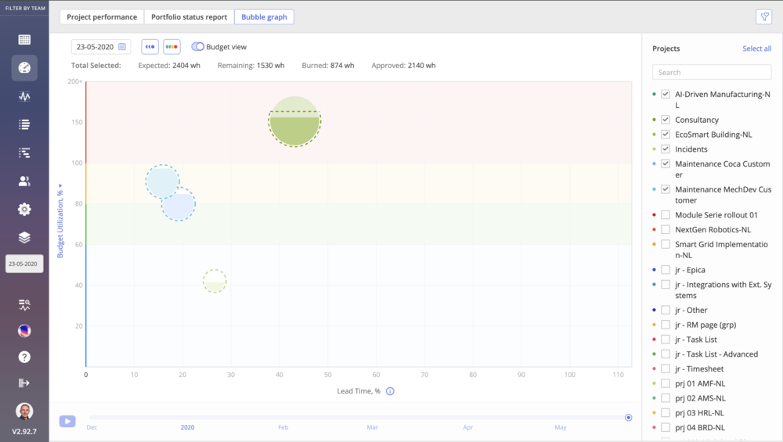This screenshot has height=442, width=783.
Task: Switch to the Project performance tab
Action: point(102,17)
